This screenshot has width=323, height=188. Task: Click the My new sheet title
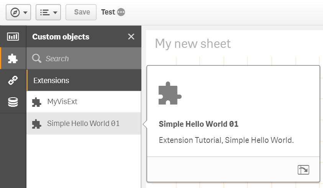(193, 44)
